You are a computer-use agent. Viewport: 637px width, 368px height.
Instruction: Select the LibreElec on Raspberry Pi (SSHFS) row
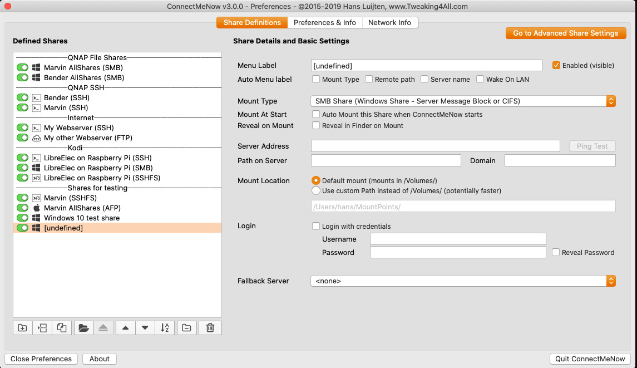coord(117,178)
